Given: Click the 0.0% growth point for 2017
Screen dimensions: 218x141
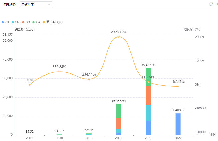Looking at the screenshot, I should click(x=30, y=85).
